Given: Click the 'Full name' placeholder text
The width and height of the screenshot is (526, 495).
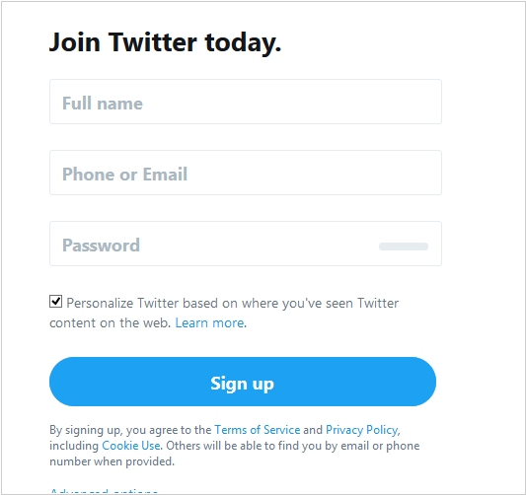Looking at the screenshot, I should pos(103,104).
